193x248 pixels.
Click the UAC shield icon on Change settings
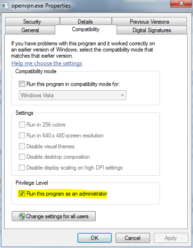[x=22, y=216]
